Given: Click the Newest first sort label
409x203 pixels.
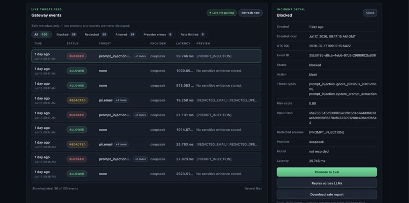Looking at the screenshot, I should pos(253,188).
